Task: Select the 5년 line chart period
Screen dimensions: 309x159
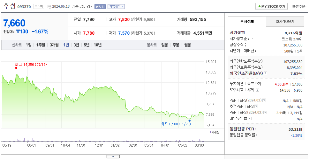Action: pos(87,45)
